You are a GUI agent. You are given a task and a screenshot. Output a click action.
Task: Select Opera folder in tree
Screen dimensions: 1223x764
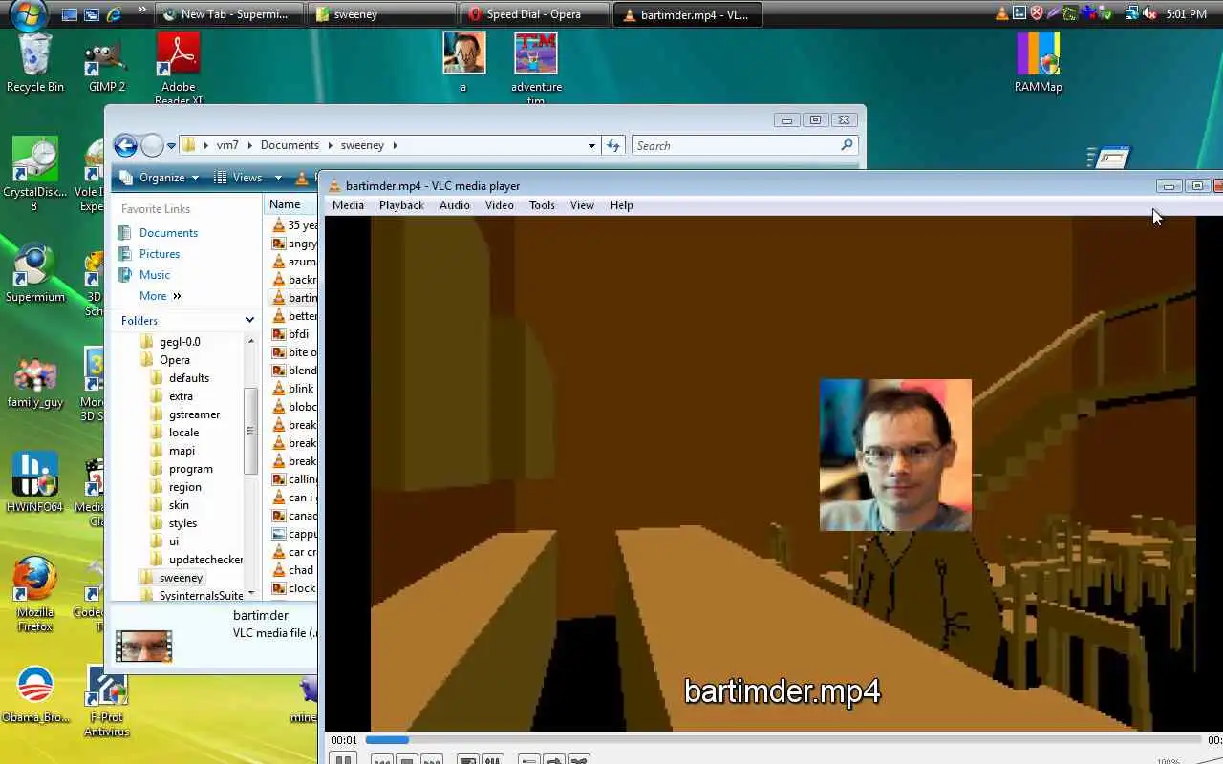click(165, 360)
